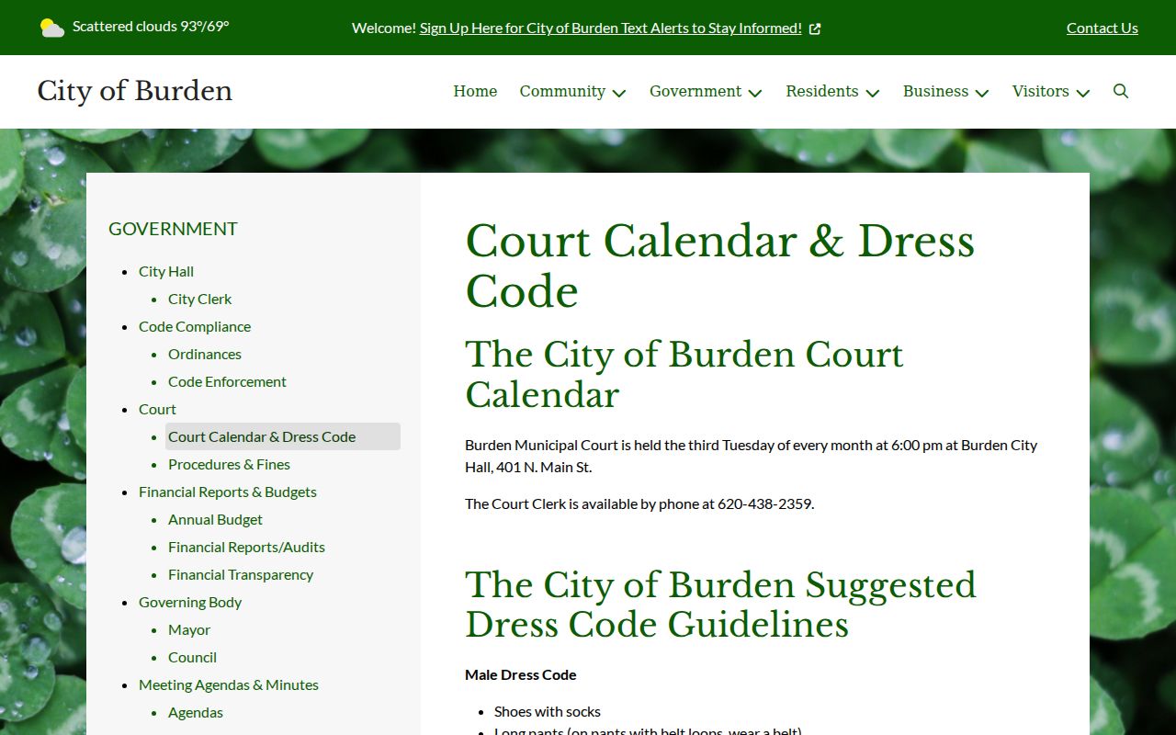The height and width of the screenshot is (735, 1176).
Task: Open Financial Transparency sidebar link
Action: coord(241,574)
